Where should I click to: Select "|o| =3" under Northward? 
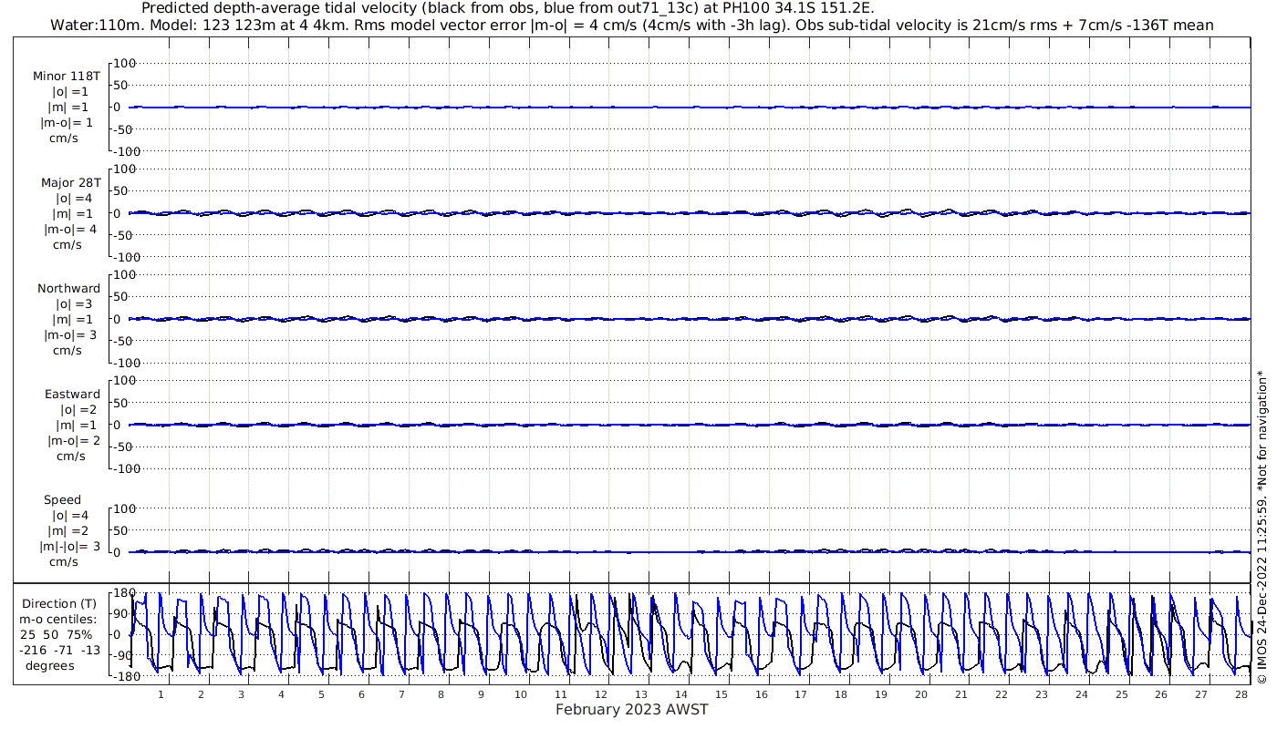click(x=73, y=303)
